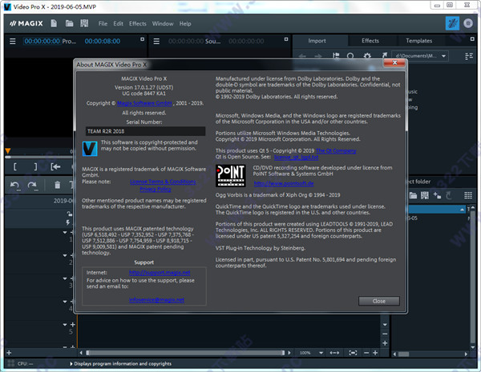
Task: Click the arrow link icon in Import toolbar
Action: coord(384,55)
